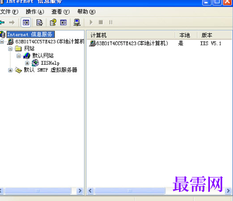Screen dimensions: 233x201
Task: Click right pane scrollbar left arrow
Action: tap(90, 191)
